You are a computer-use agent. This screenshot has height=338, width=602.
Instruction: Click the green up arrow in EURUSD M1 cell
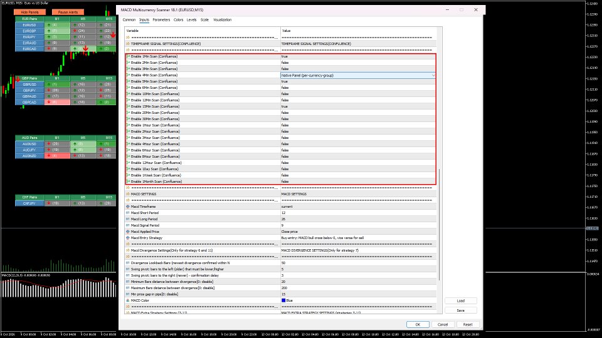click(x=49, y=25)
